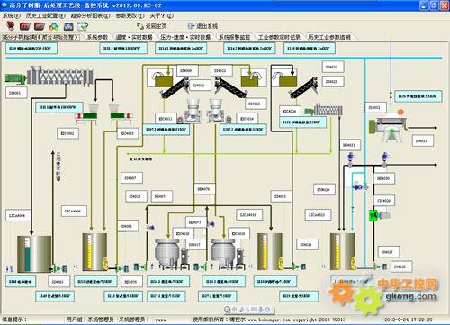This screenshot has width=450, height=325.
Task: Click the yellow level gauge on the second tank
Action: [90, 251]
